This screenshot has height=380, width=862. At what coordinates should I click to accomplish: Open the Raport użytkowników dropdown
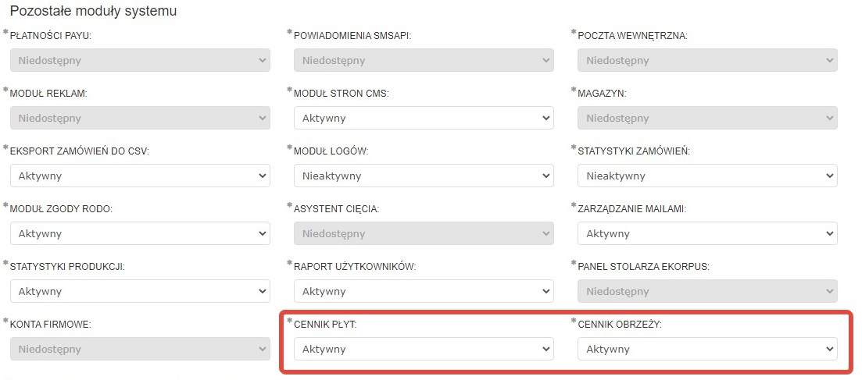pyautogui.click(x=424, y=291)
